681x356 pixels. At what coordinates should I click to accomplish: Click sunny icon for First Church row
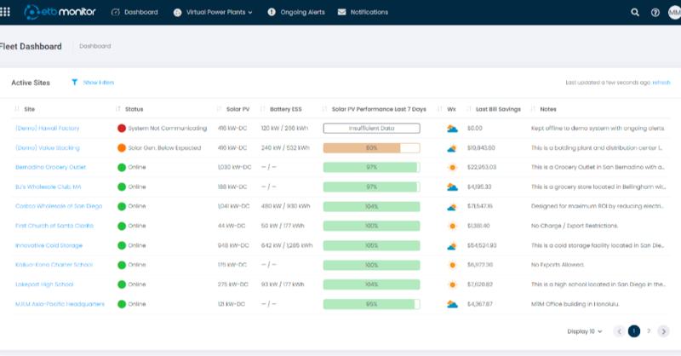coord(452,226)
